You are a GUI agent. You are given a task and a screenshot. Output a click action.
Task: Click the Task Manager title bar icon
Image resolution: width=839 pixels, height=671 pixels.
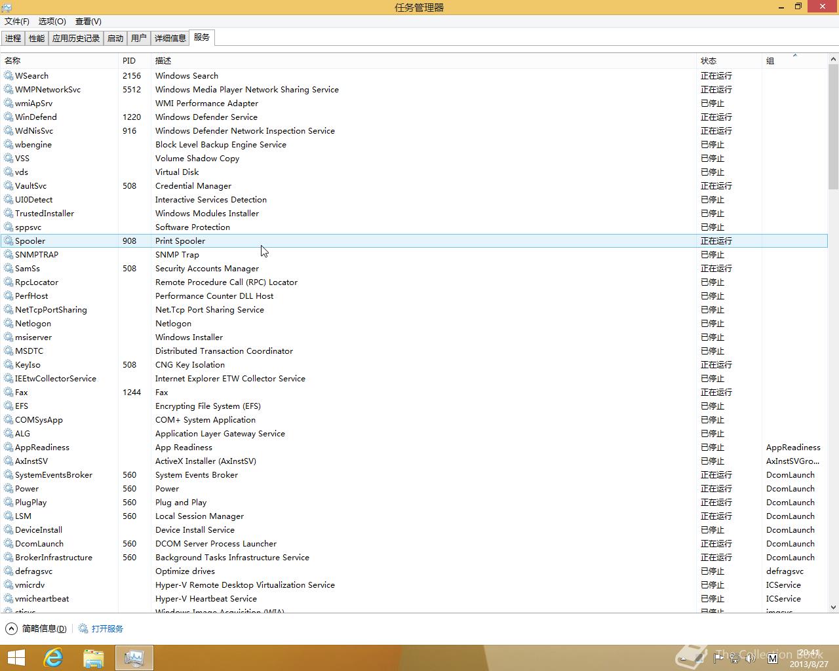point(7,7)
